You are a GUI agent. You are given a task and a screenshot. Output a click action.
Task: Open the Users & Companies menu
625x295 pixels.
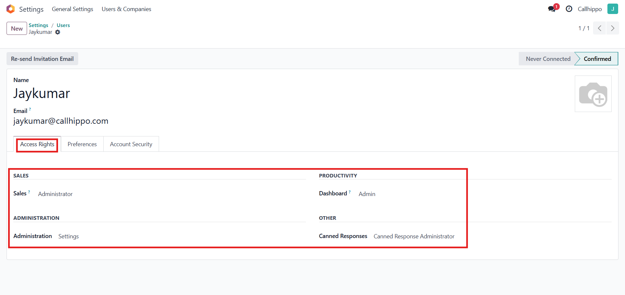(x=126, y=9)
